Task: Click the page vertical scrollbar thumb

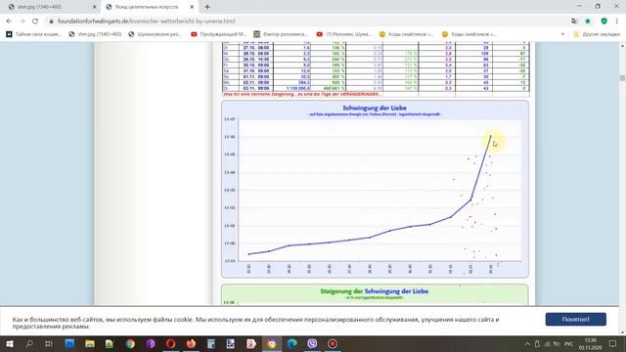Action: pos(622,78)
